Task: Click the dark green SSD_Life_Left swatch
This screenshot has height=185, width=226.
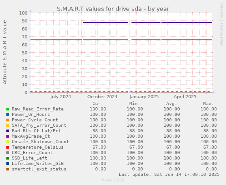Action: coord(8,158)
